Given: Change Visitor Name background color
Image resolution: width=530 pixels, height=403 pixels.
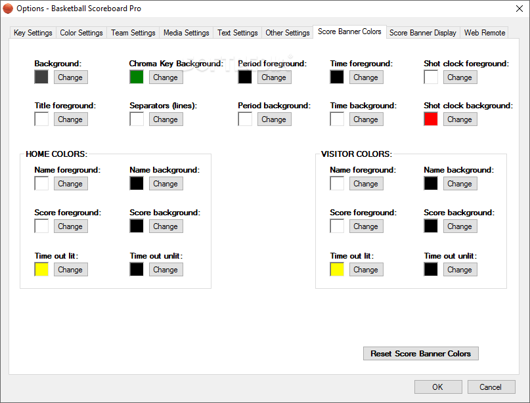Looking at the screenshot, I should coord(460,184).
